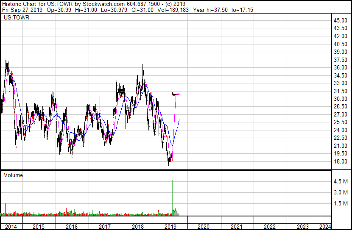Click the 4.5 M volume axis label

[341, 182]
